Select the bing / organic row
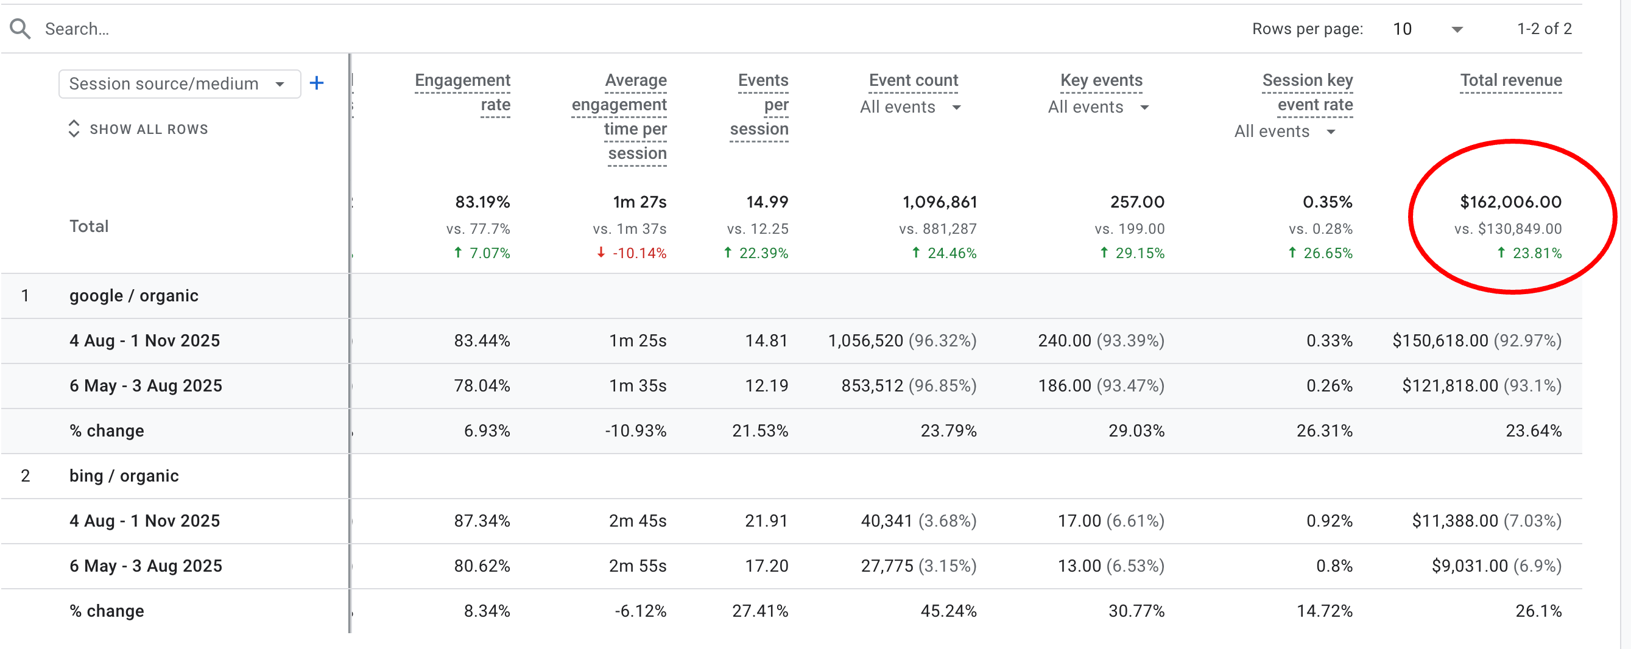 pyautogui.click(x=124, y=475)
